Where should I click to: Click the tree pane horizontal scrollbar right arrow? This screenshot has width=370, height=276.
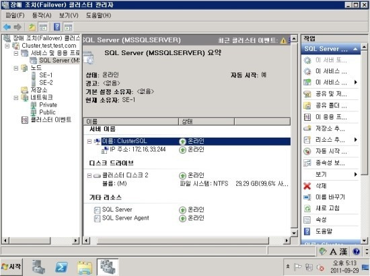(75, 240)
